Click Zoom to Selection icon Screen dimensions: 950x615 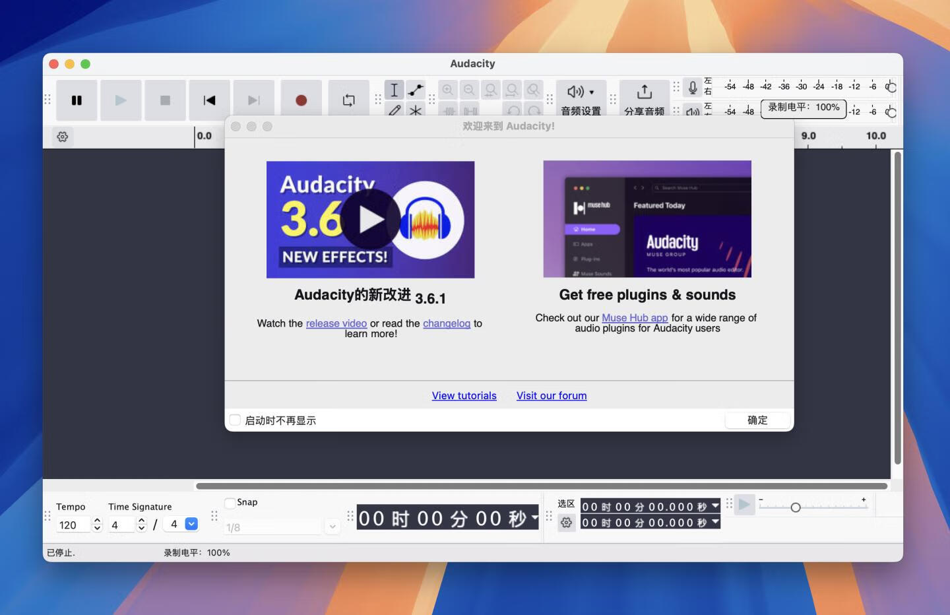click(490, 90)
